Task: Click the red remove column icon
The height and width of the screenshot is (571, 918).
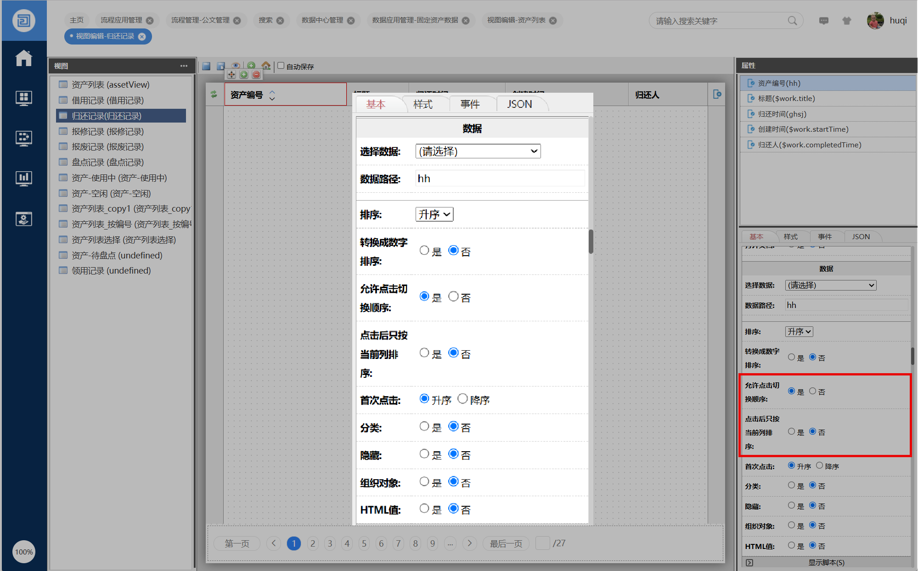Action: click(256, 74)
